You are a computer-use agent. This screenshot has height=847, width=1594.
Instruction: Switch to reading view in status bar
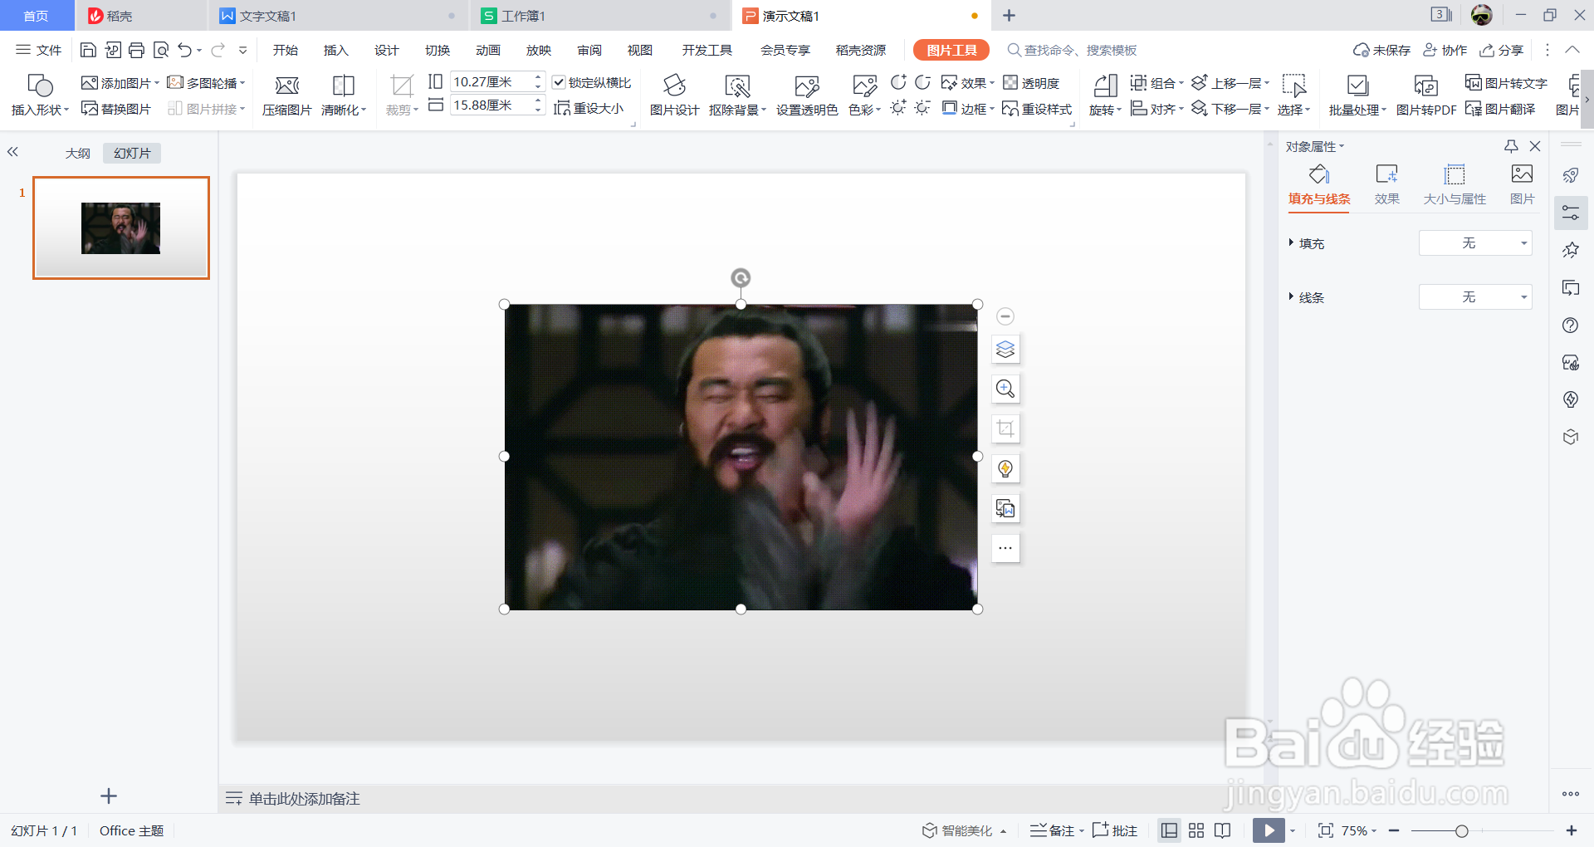point(1223,830)
